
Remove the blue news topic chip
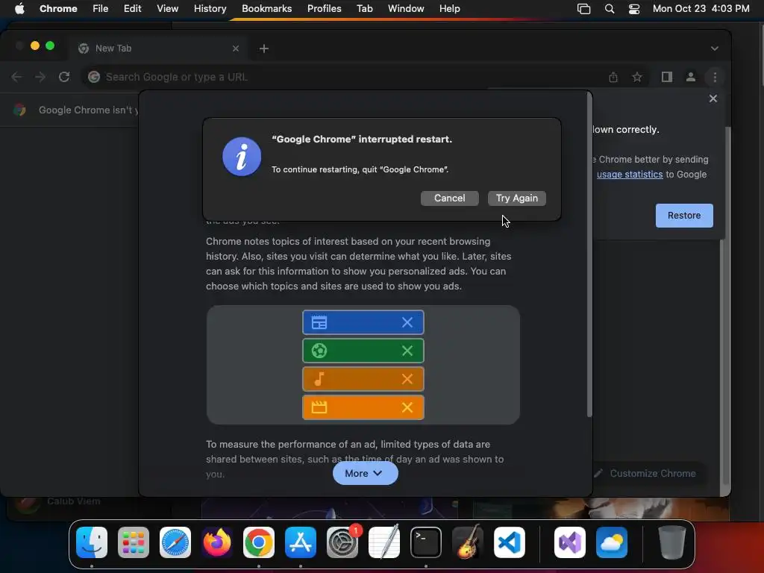pyautogui.click(x=407, y=322)
